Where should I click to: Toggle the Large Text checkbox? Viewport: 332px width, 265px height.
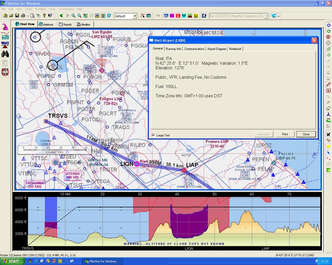(153, 135)
